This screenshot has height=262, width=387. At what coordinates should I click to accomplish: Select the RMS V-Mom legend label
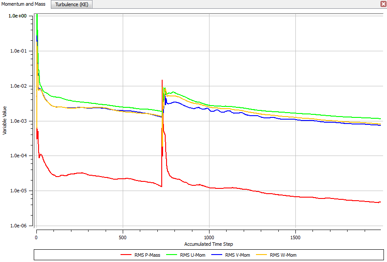pyautogui.click(x=236, y=255)
